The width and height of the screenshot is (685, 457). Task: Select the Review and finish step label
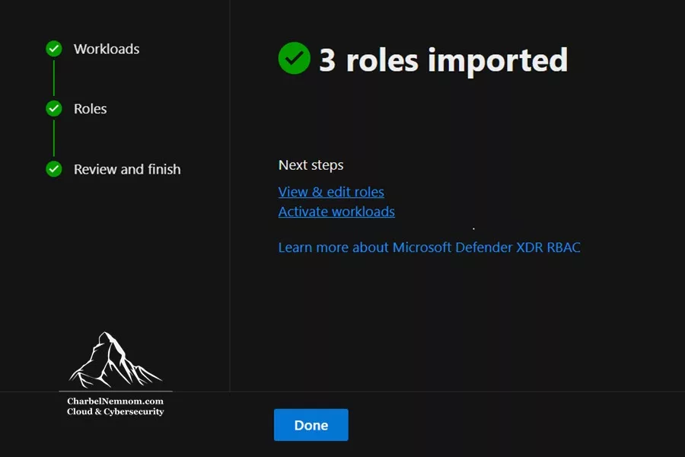(127, 169)
